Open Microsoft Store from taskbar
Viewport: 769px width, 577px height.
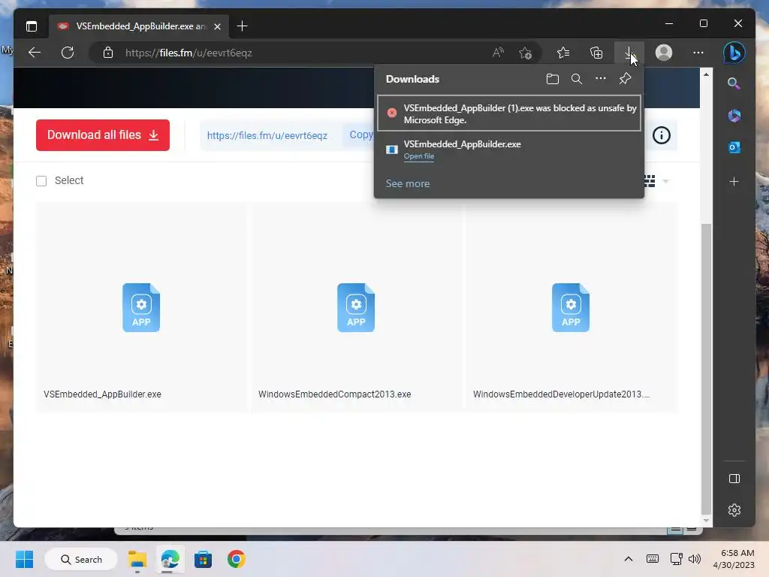[203, 559]
